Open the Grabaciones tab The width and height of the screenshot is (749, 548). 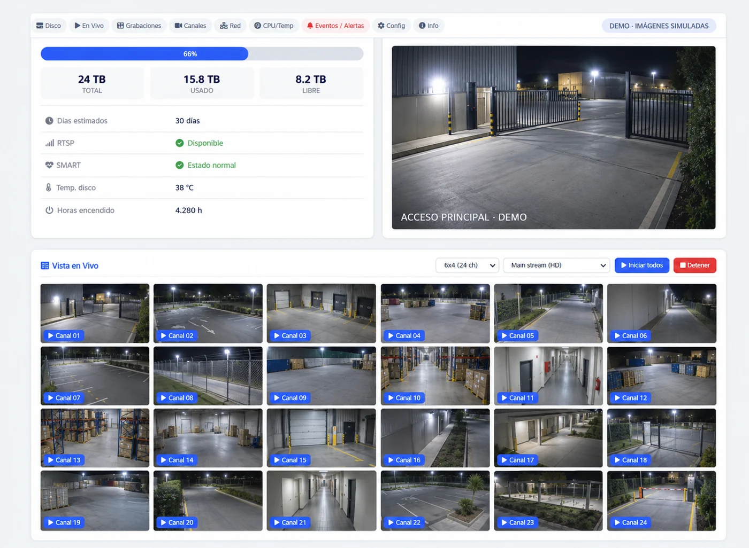[139, 26]
